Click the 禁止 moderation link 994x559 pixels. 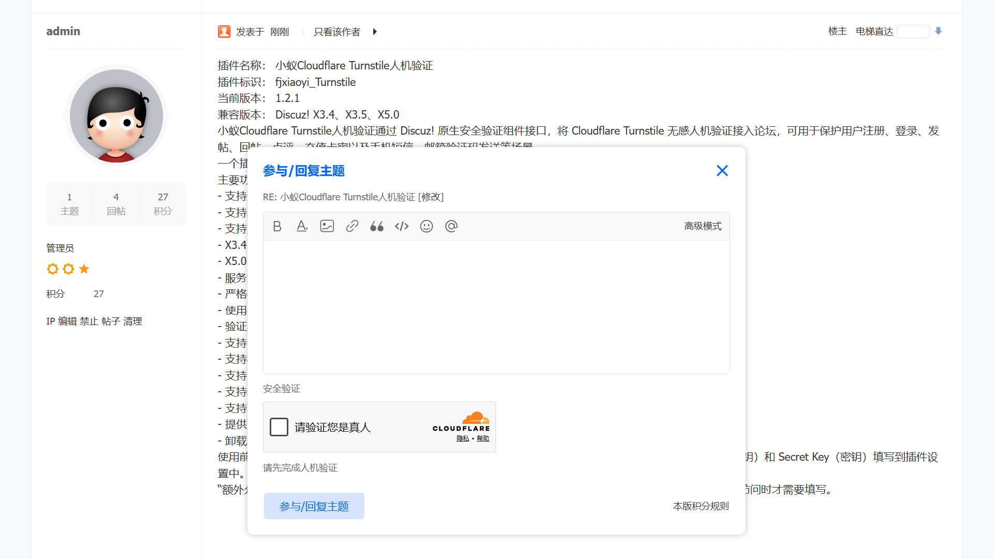tap(89, 321)
